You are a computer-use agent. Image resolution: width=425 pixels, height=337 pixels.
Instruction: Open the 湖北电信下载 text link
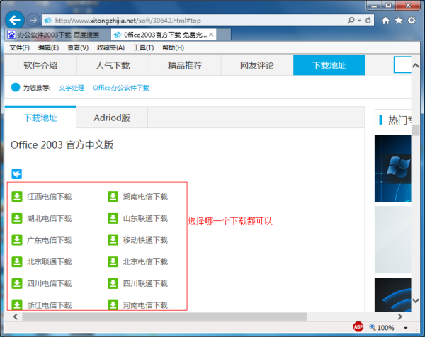point(50,218)
